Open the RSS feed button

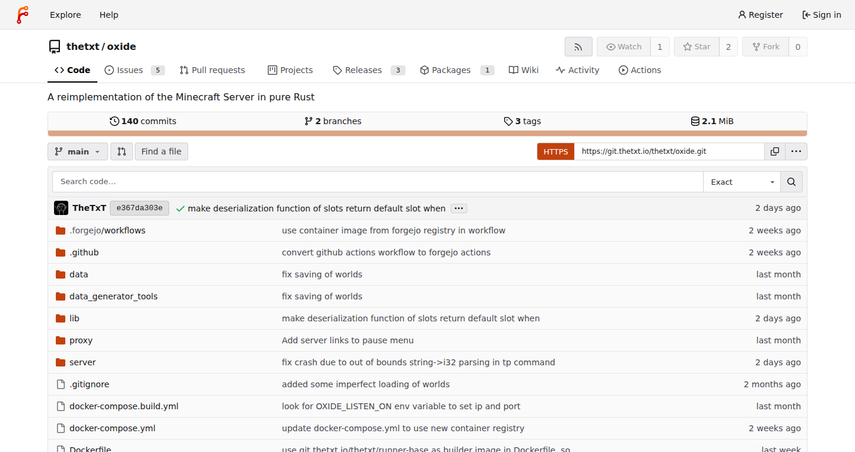point(578,47)
